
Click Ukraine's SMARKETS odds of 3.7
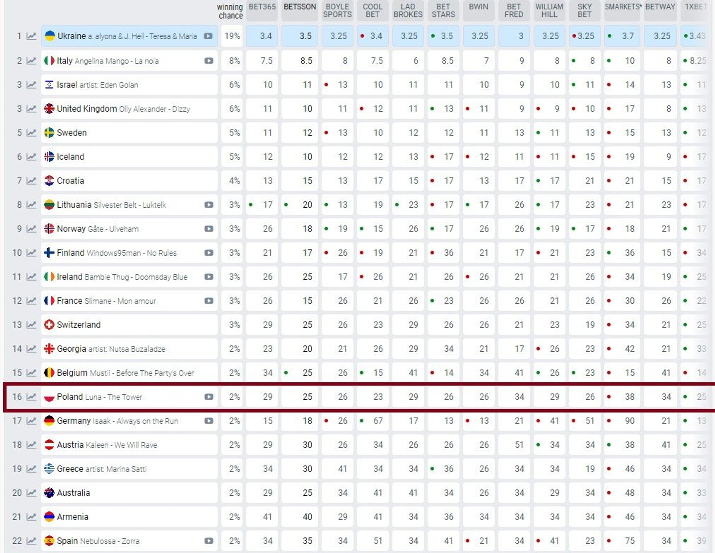623,36
